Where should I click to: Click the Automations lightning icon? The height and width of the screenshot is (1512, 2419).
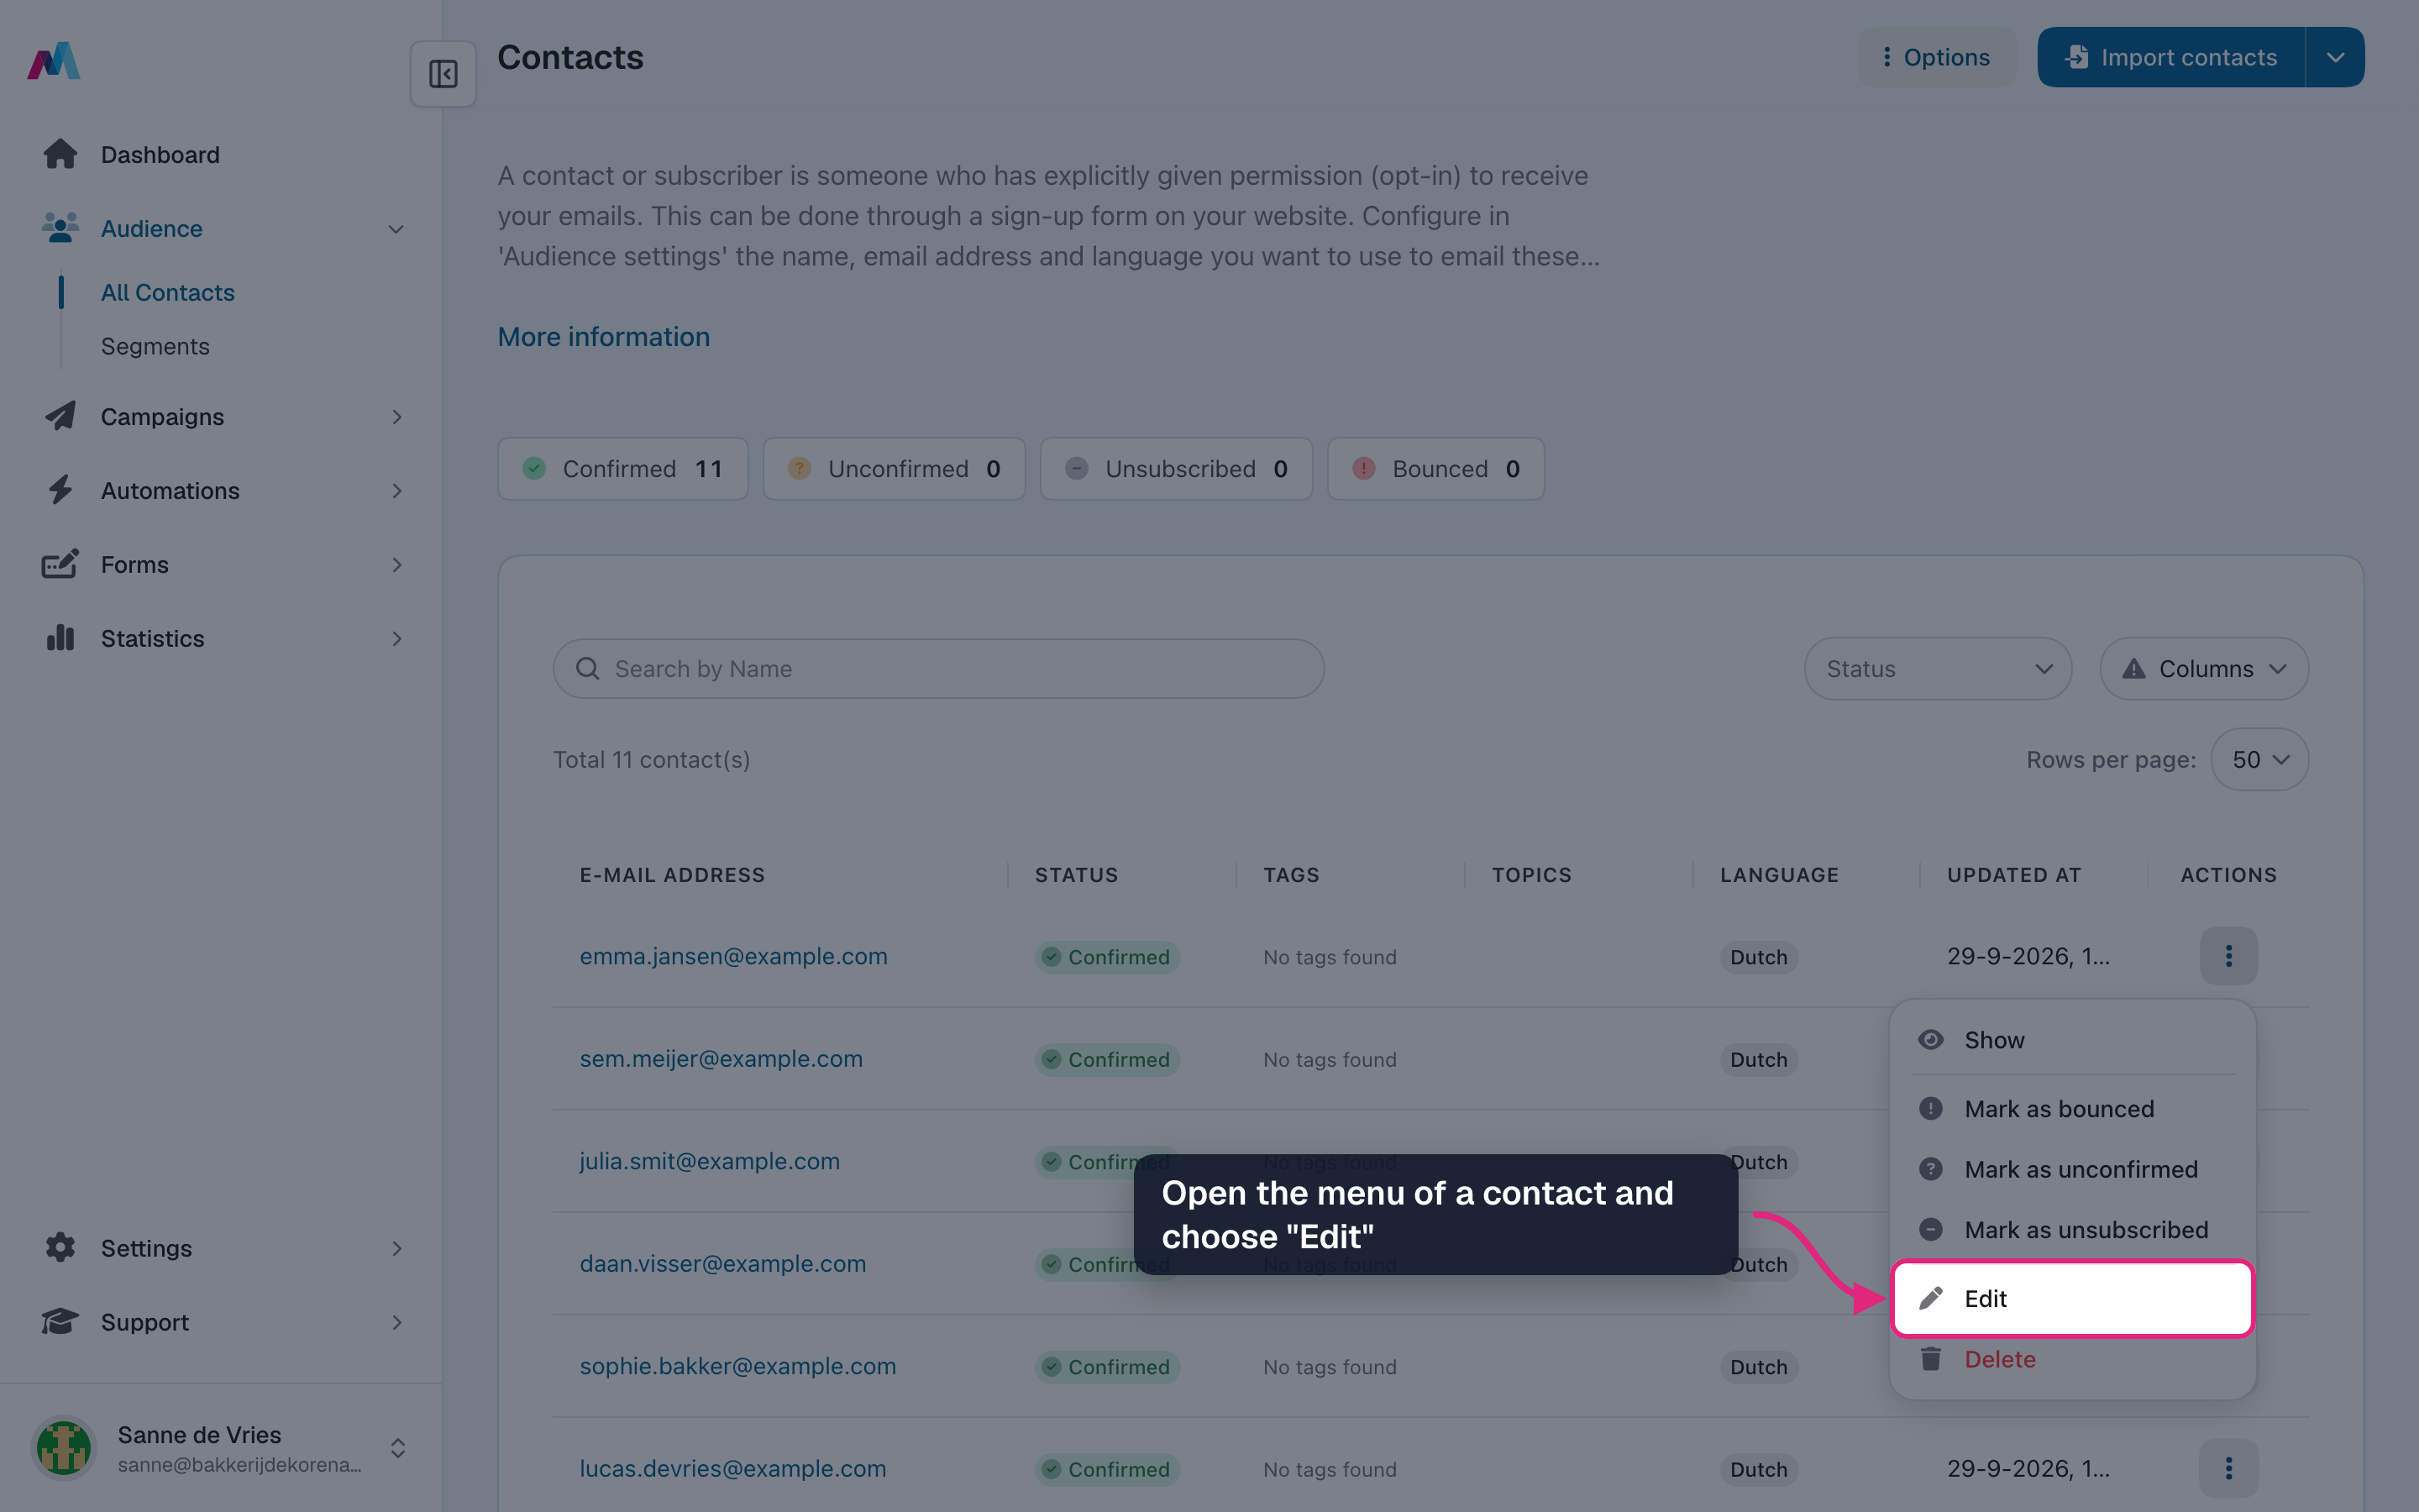coord(60,490)
